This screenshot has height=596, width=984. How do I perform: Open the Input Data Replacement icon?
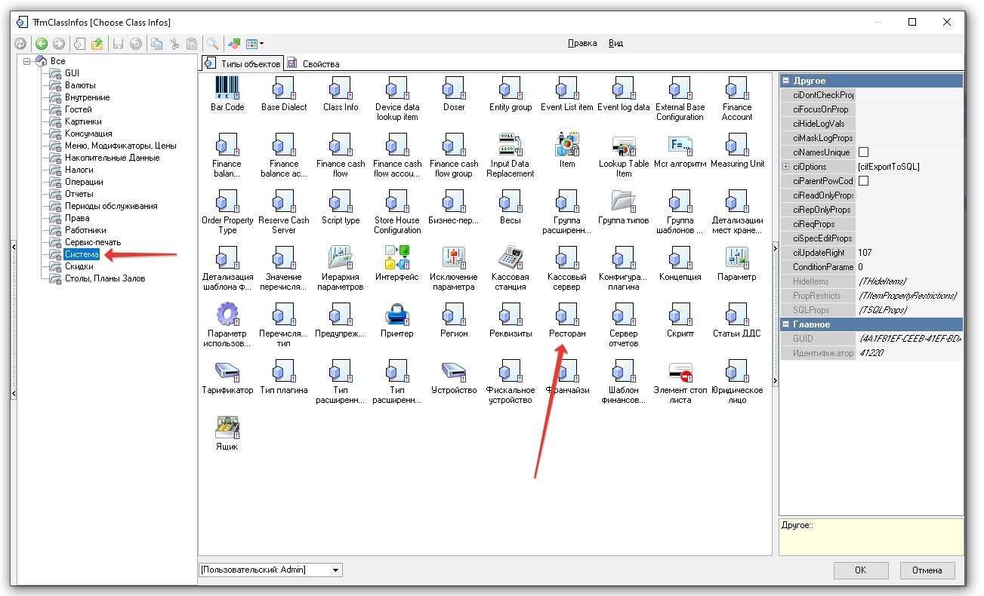tap(511, 155)
